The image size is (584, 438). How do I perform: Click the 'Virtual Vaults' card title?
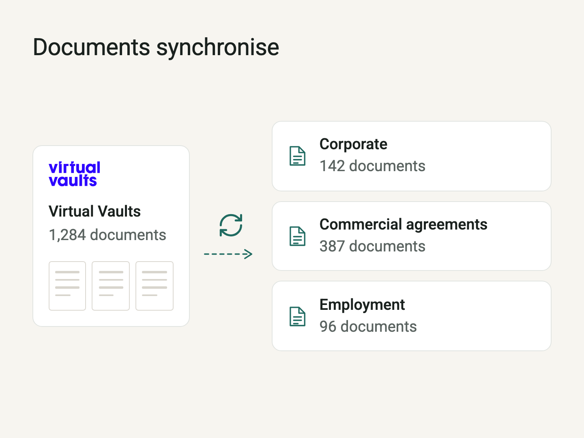(x=94, y=211)
